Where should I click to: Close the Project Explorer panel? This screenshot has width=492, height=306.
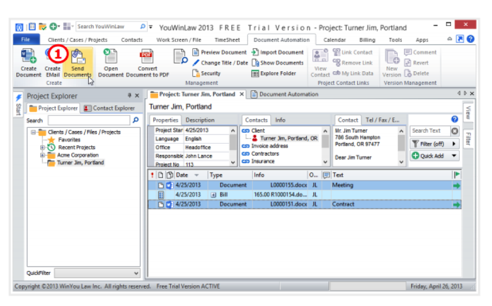coord(137,95)
